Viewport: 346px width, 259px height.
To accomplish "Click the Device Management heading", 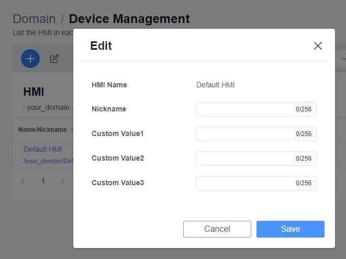I will (x=129, y=19).
